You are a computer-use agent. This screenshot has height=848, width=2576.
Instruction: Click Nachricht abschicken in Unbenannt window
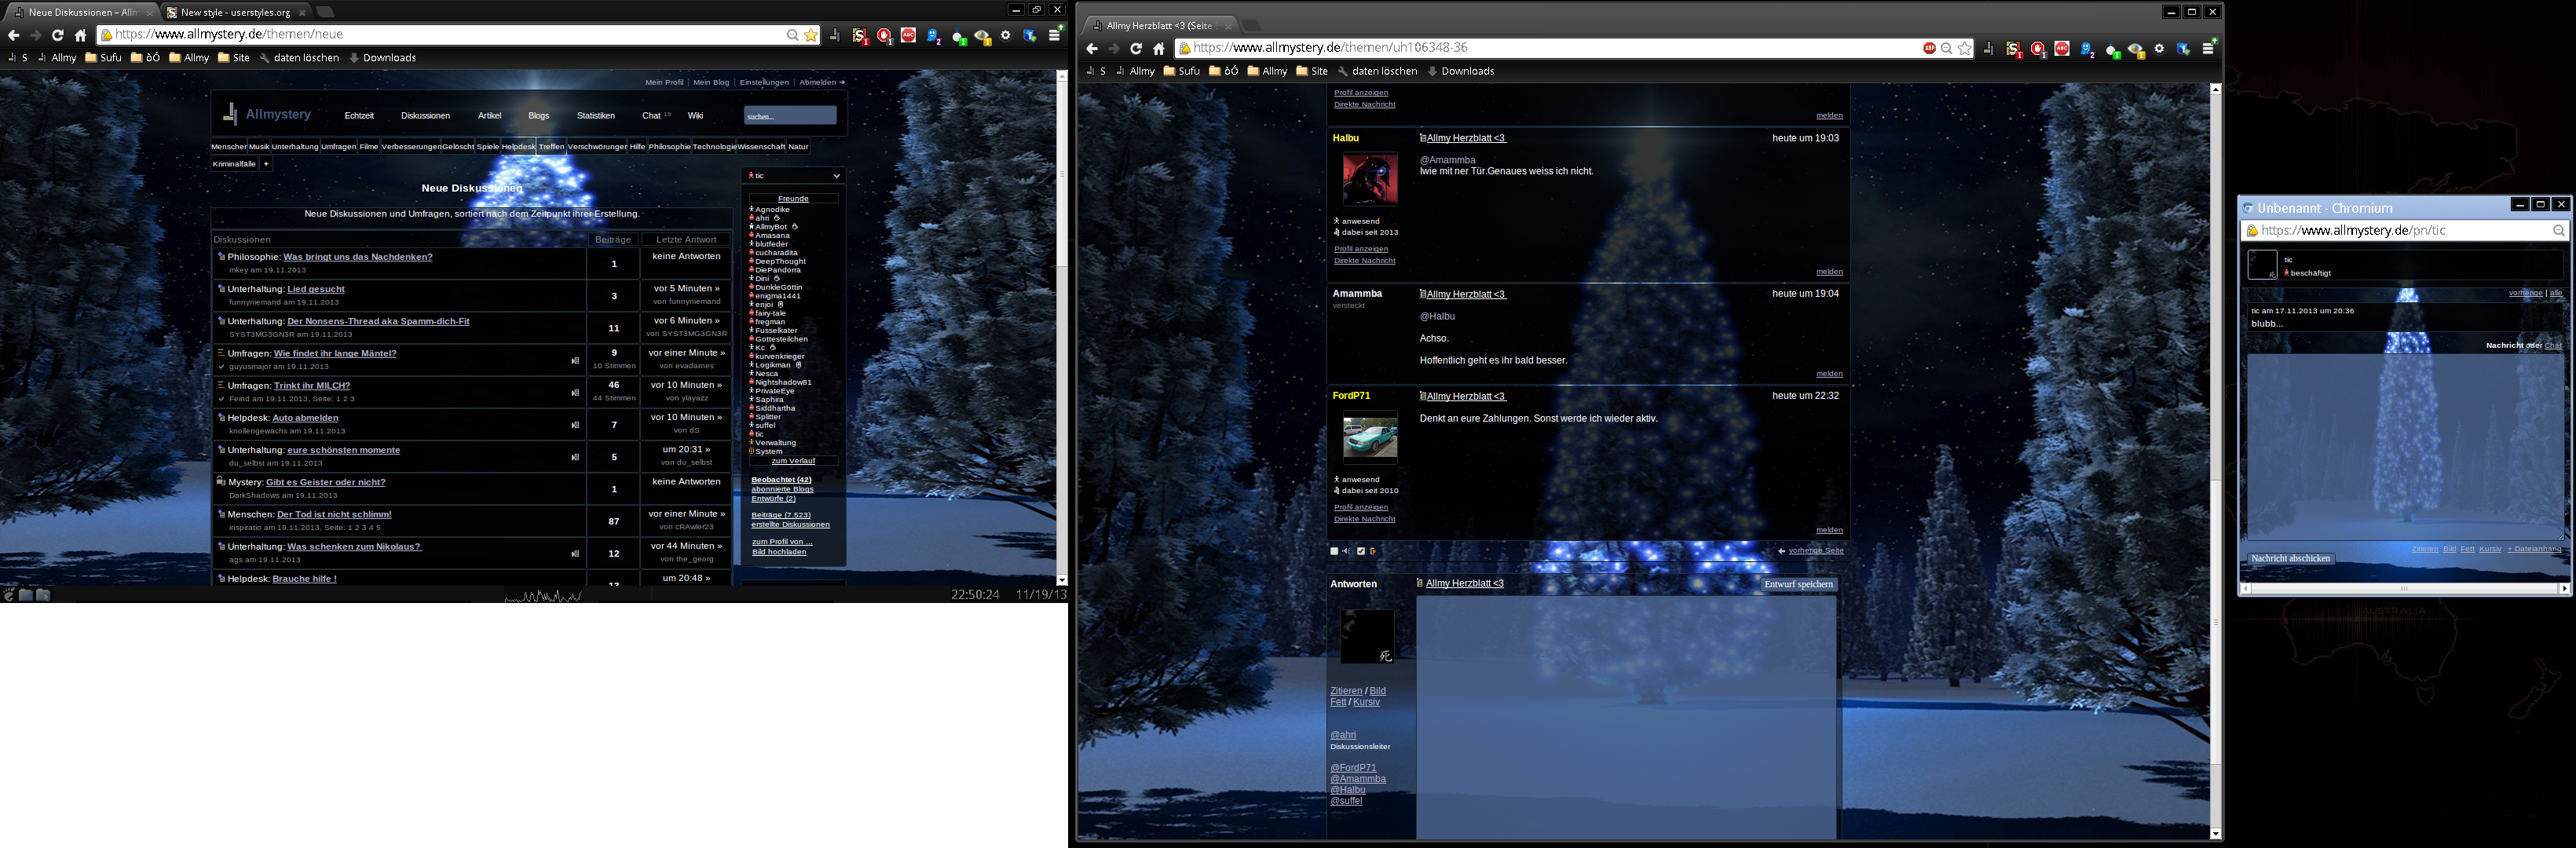(x=2290, y=559)
